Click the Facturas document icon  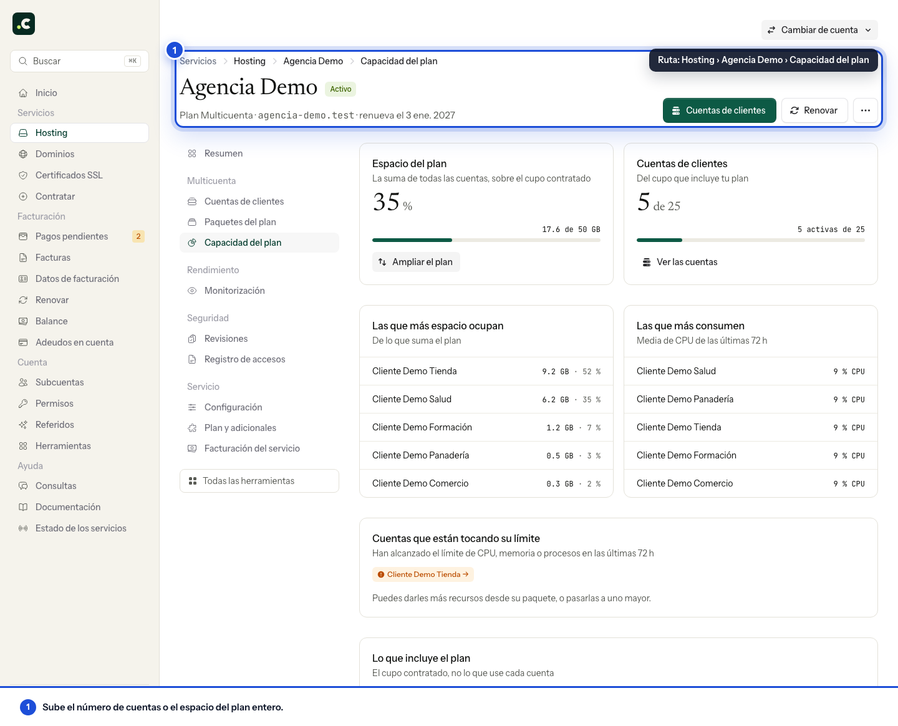[23, 258]
